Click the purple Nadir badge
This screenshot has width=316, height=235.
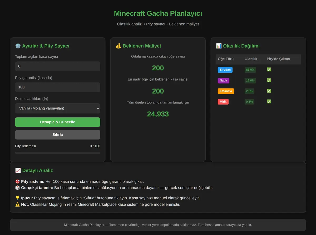click(224, 80)
